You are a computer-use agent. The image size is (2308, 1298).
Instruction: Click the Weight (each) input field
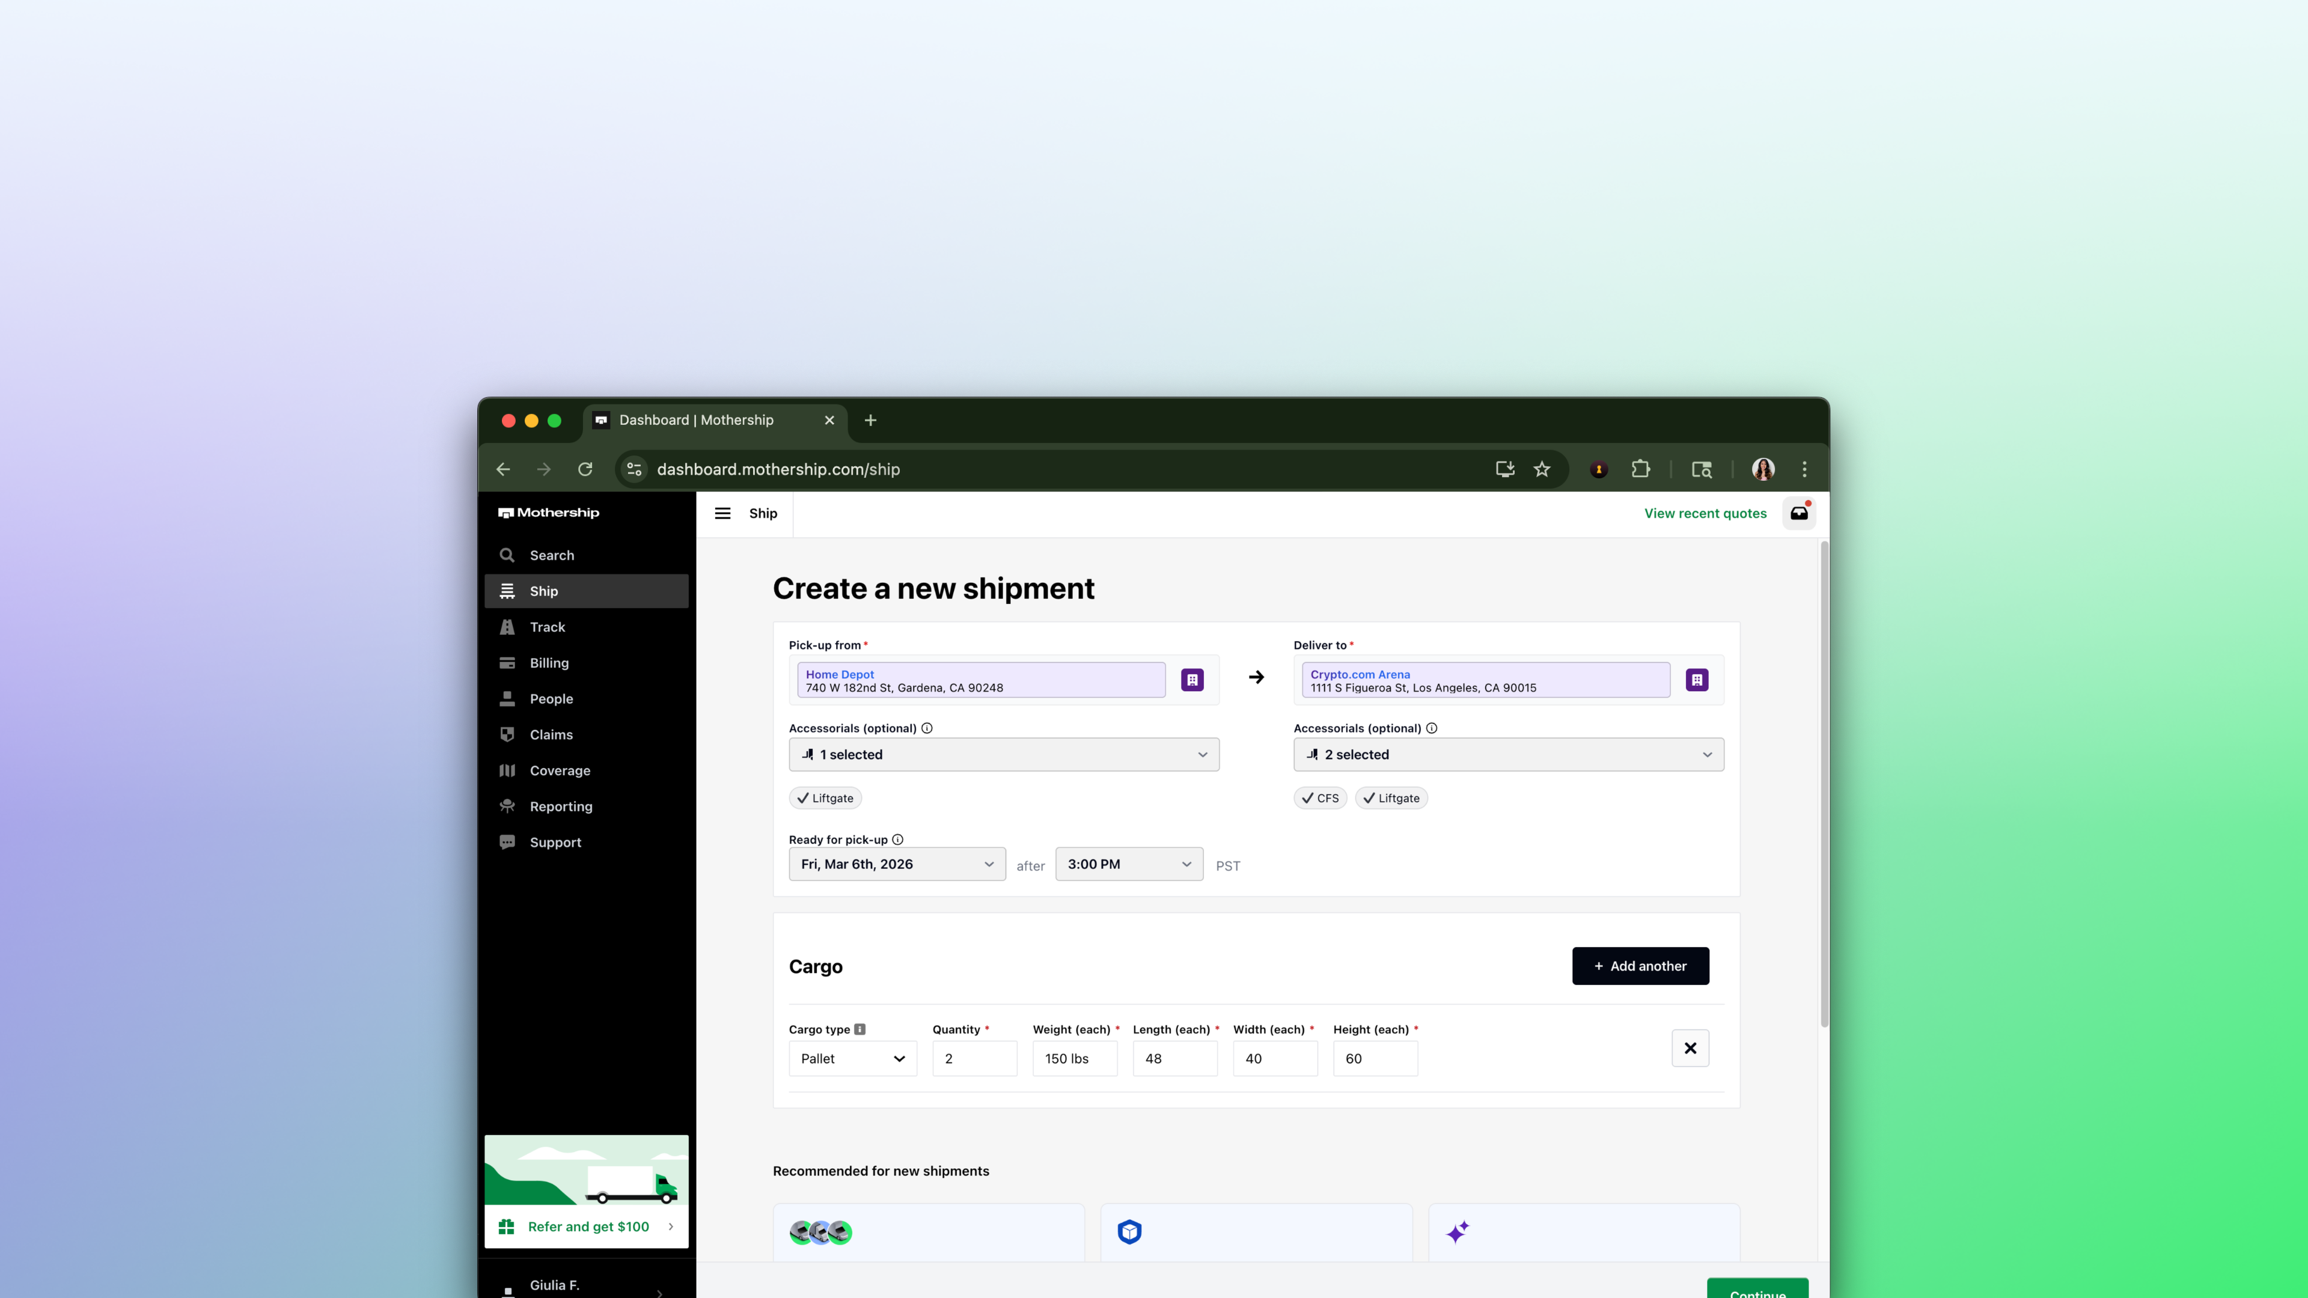[x=1074, y=1059]
